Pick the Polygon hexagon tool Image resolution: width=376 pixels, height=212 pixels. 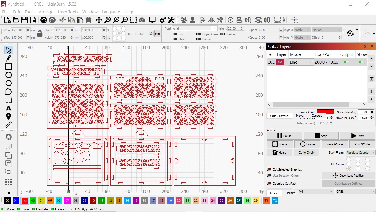point(9,83)
